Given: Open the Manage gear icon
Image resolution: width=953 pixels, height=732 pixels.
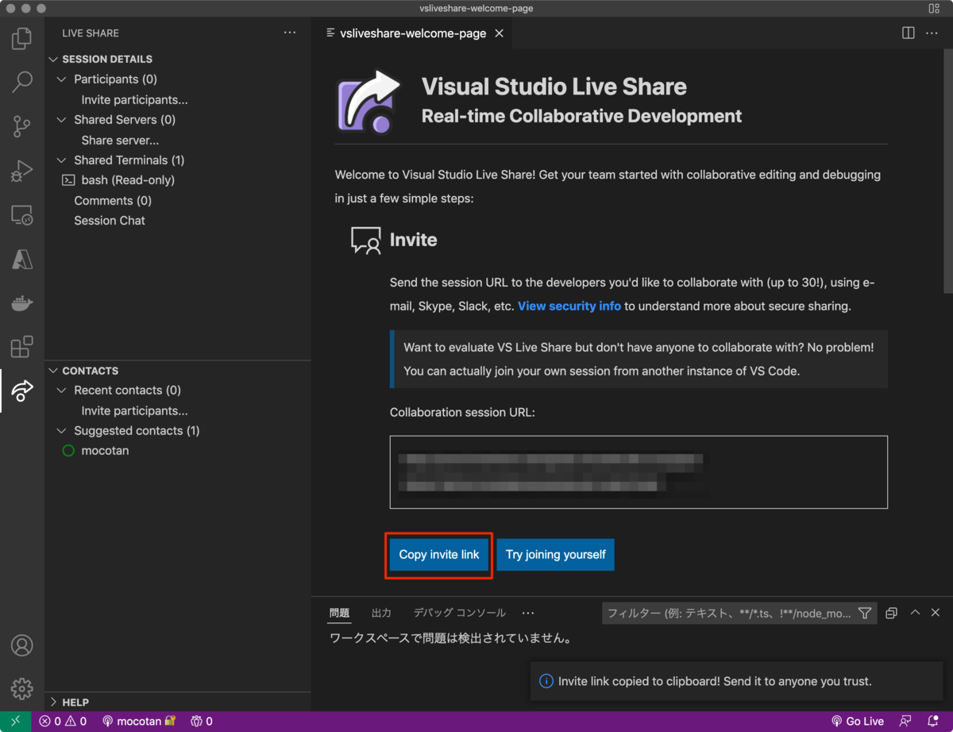Looking at the screenshot, I should pos(21,688).
